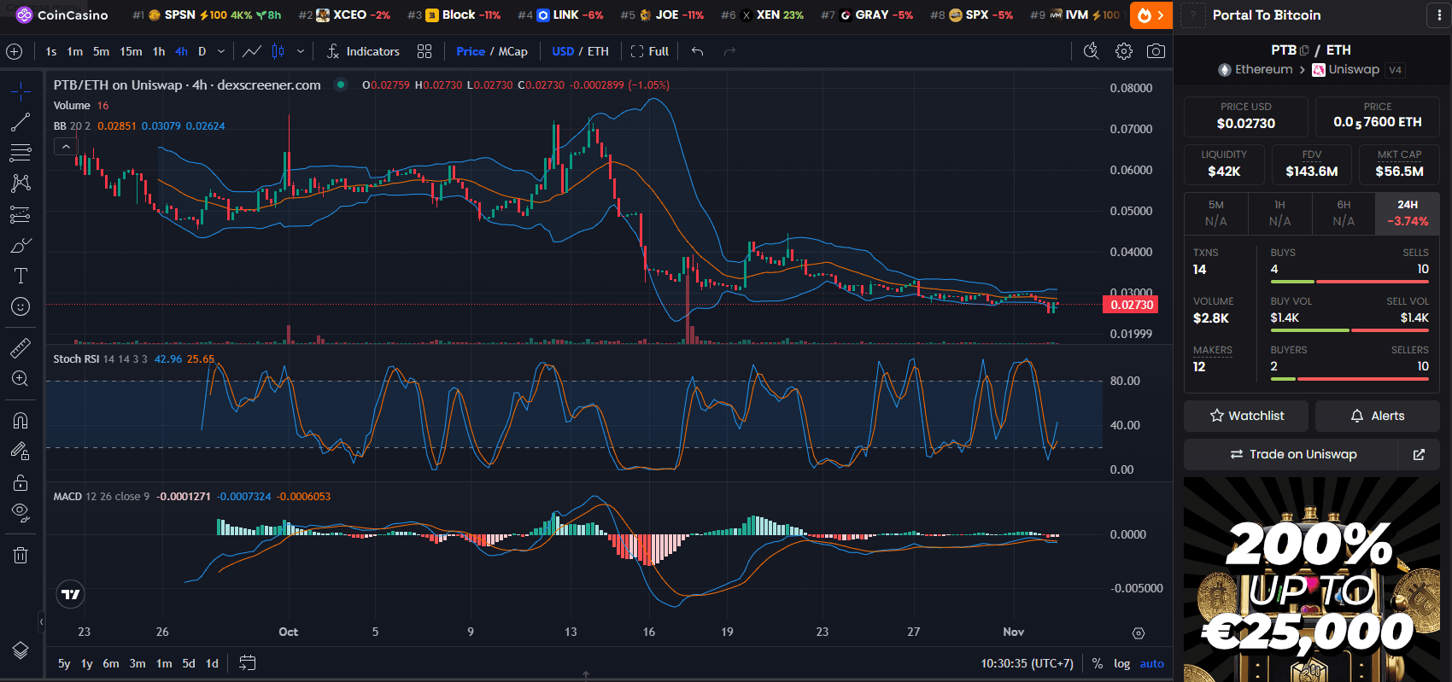
Task: Click the trash remove-objects icon
Action: point(20,556)
